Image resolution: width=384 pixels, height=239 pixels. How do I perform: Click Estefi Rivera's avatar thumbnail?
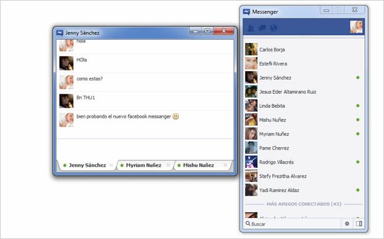click(x=251, y=64)
